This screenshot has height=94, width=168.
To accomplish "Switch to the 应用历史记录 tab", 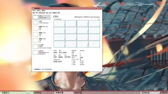I will [x=42, y=13].
